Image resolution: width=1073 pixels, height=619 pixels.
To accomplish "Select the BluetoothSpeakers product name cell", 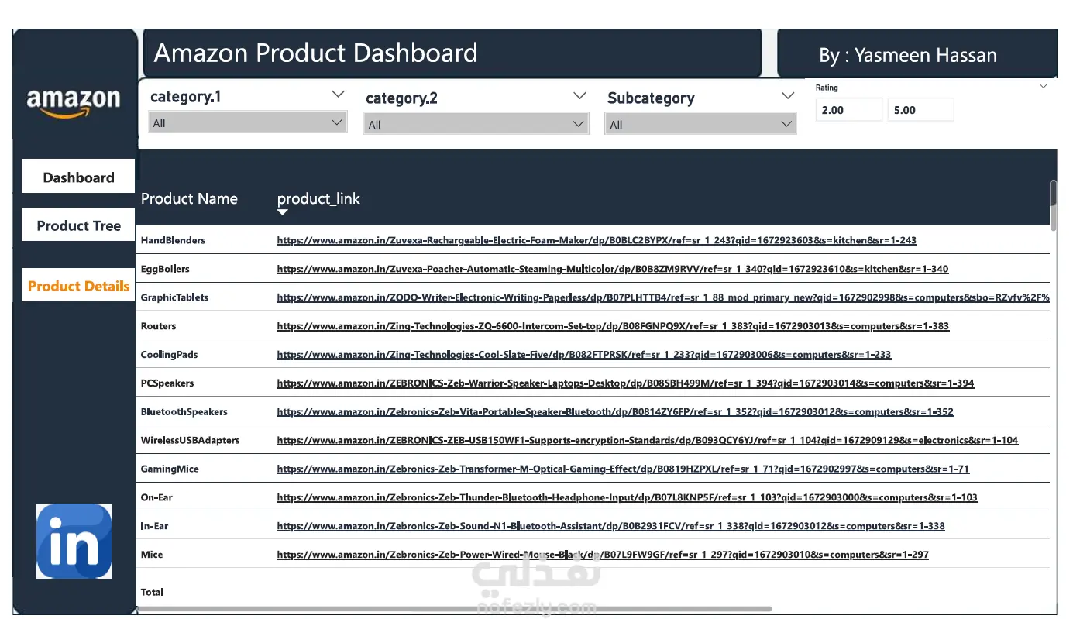I will click(x=184, y=412).
